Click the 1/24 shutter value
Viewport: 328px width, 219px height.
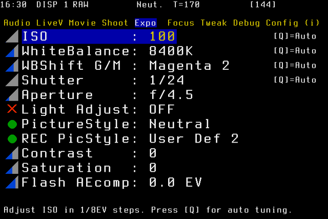pyautogui.click(x=167, y=80)
